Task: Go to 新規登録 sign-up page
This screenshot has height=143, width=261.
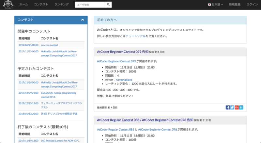Action: (x=235, y=5)
